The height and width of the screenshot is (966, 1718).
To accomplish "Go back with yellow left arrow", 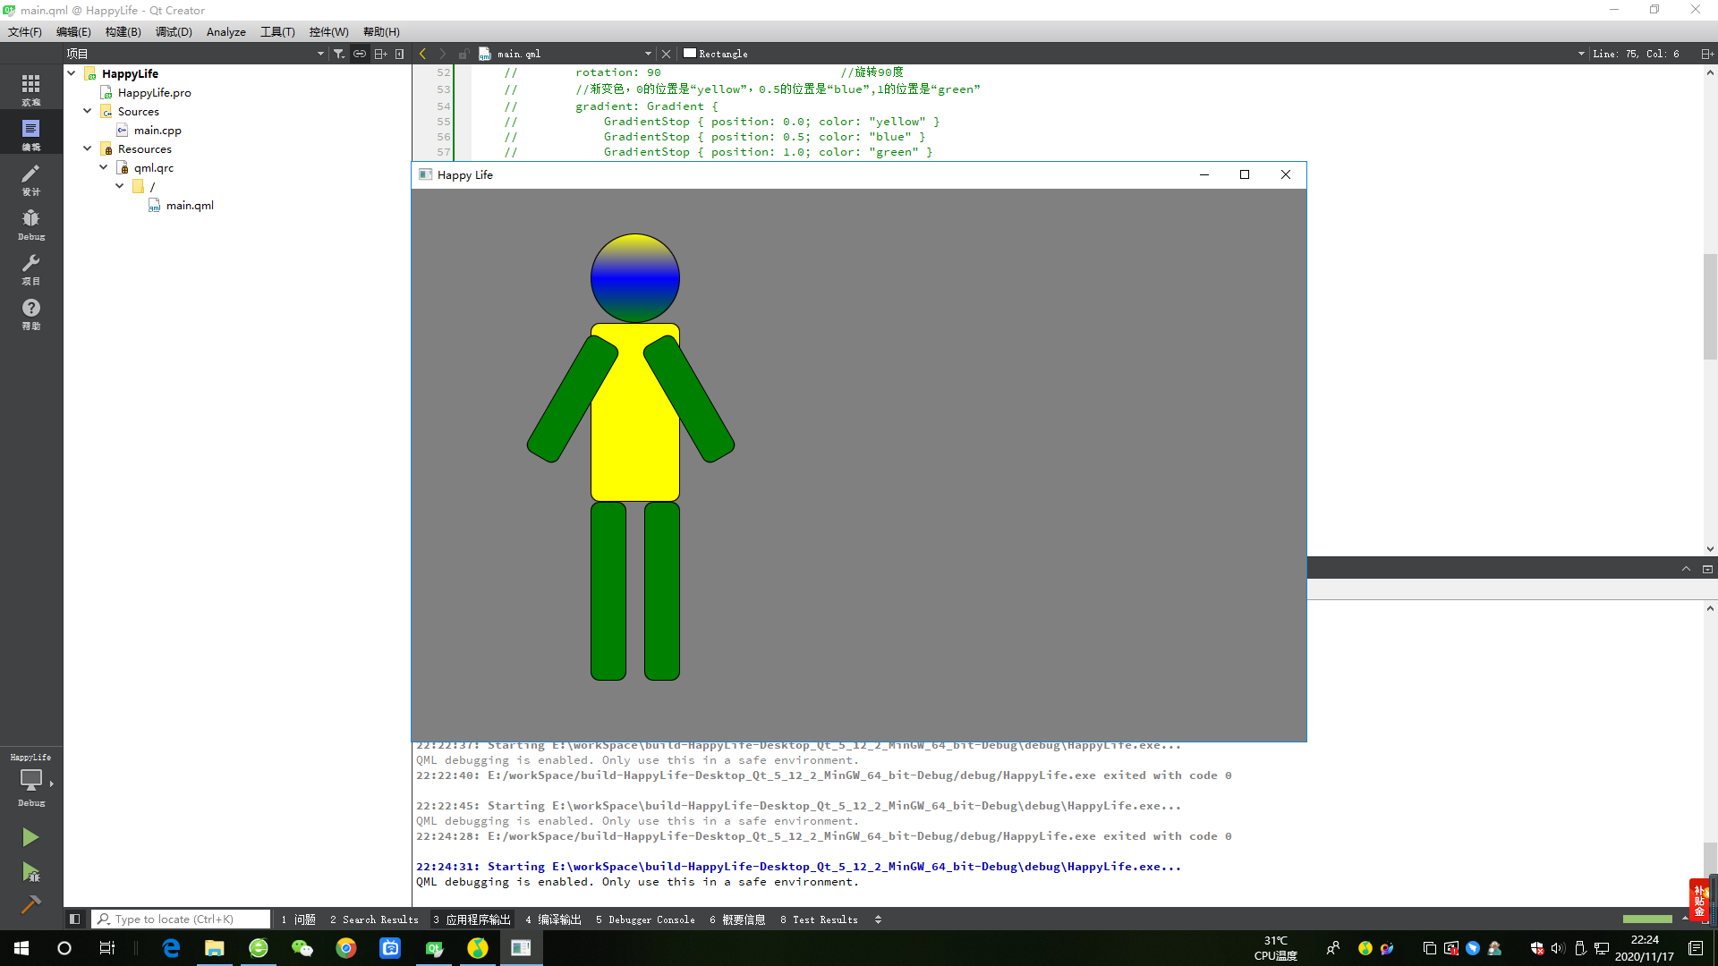I will click(422, 54).
